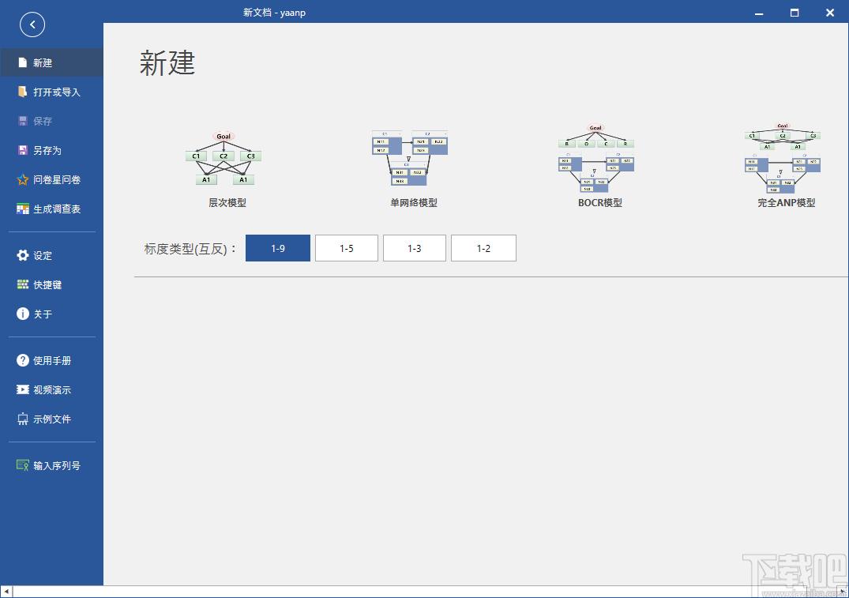This screenshot has height=598, width=849.
Task: Click the 完全ANP模型 caption text
Action: [x=786, y=202]
